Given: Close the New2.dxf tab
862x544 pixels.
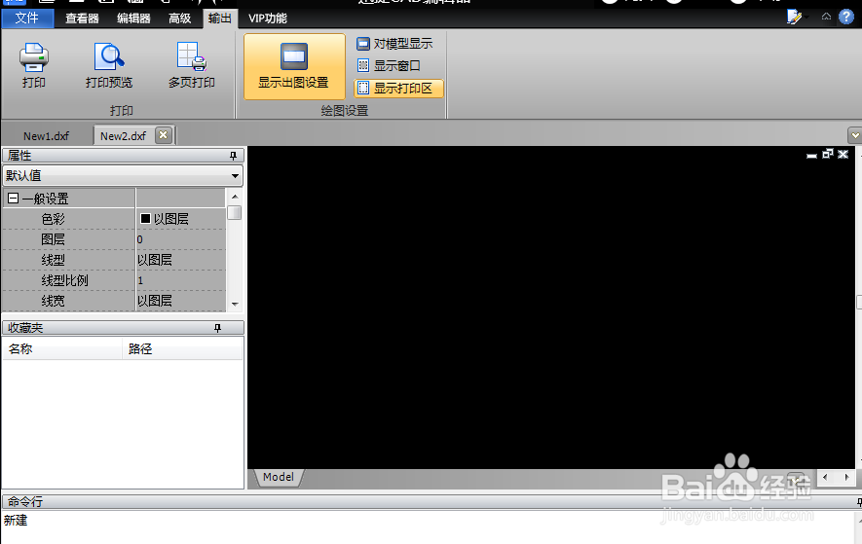Looking at the screenshot, I should click(163, 134).
